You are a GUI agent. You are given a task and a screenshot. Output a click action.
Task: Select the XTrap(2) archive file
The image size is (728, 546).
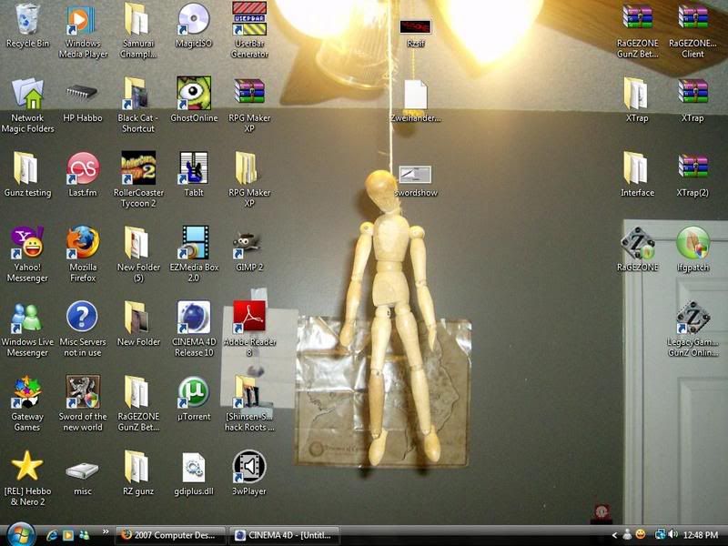[693, 169]
